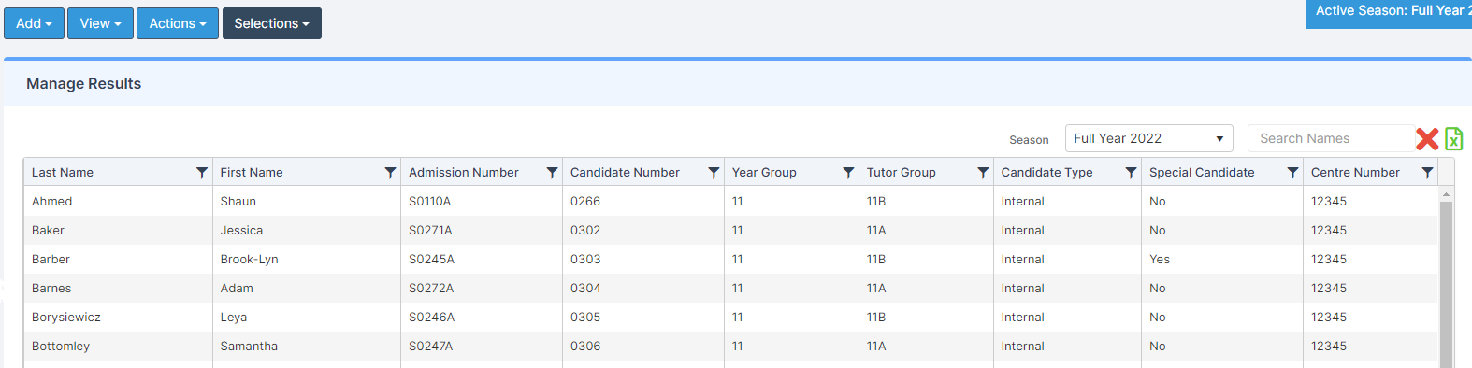1472x368 pixels.
Task: Open the Add dropdown menu
Action: (x=34, y=23)
